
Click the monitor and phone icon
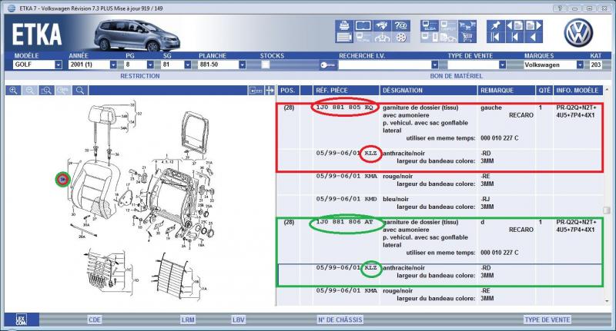pyautogui.click(x=430, y=38)
